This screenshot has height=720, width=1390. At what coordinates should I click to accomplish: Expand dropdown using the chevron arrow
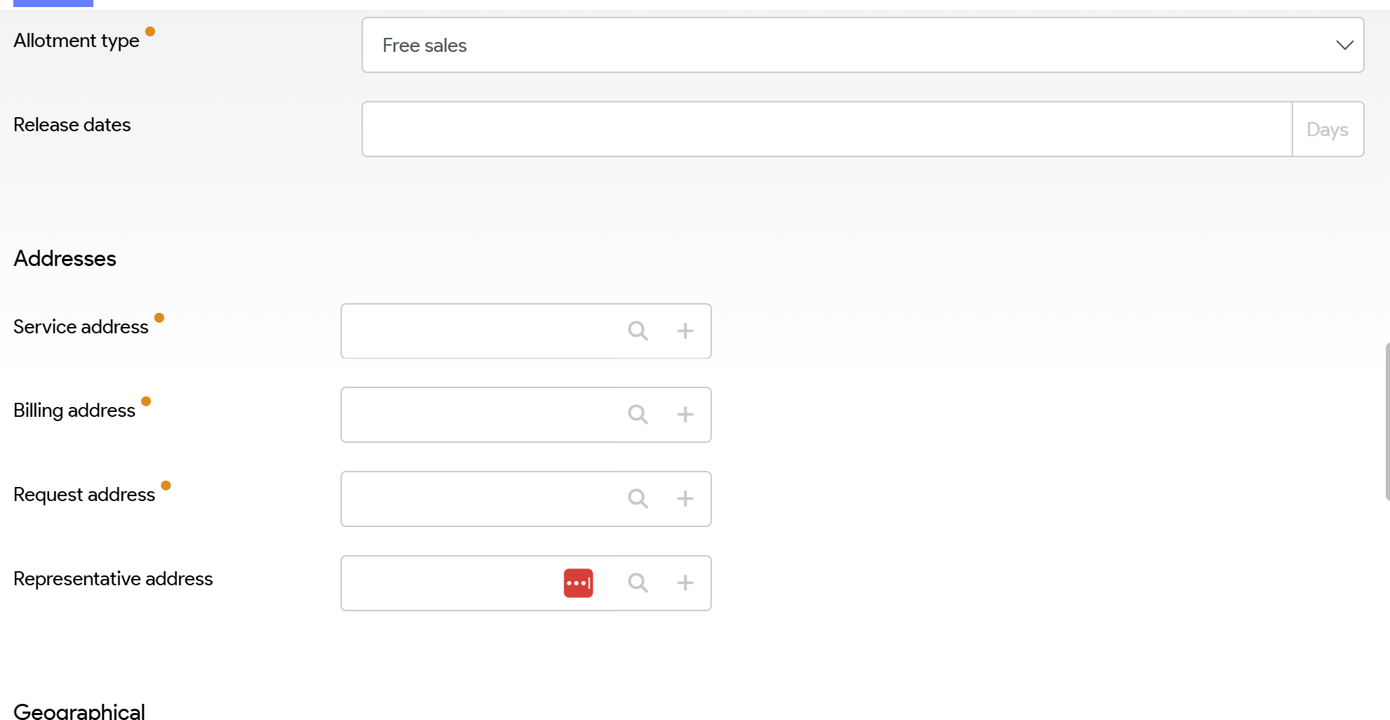pyautogui.click(x=1344, y=45)
